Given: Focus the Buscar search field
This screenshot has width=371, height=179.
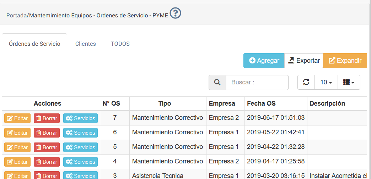Looking at the screenshot, I should (x=257, y=82).
